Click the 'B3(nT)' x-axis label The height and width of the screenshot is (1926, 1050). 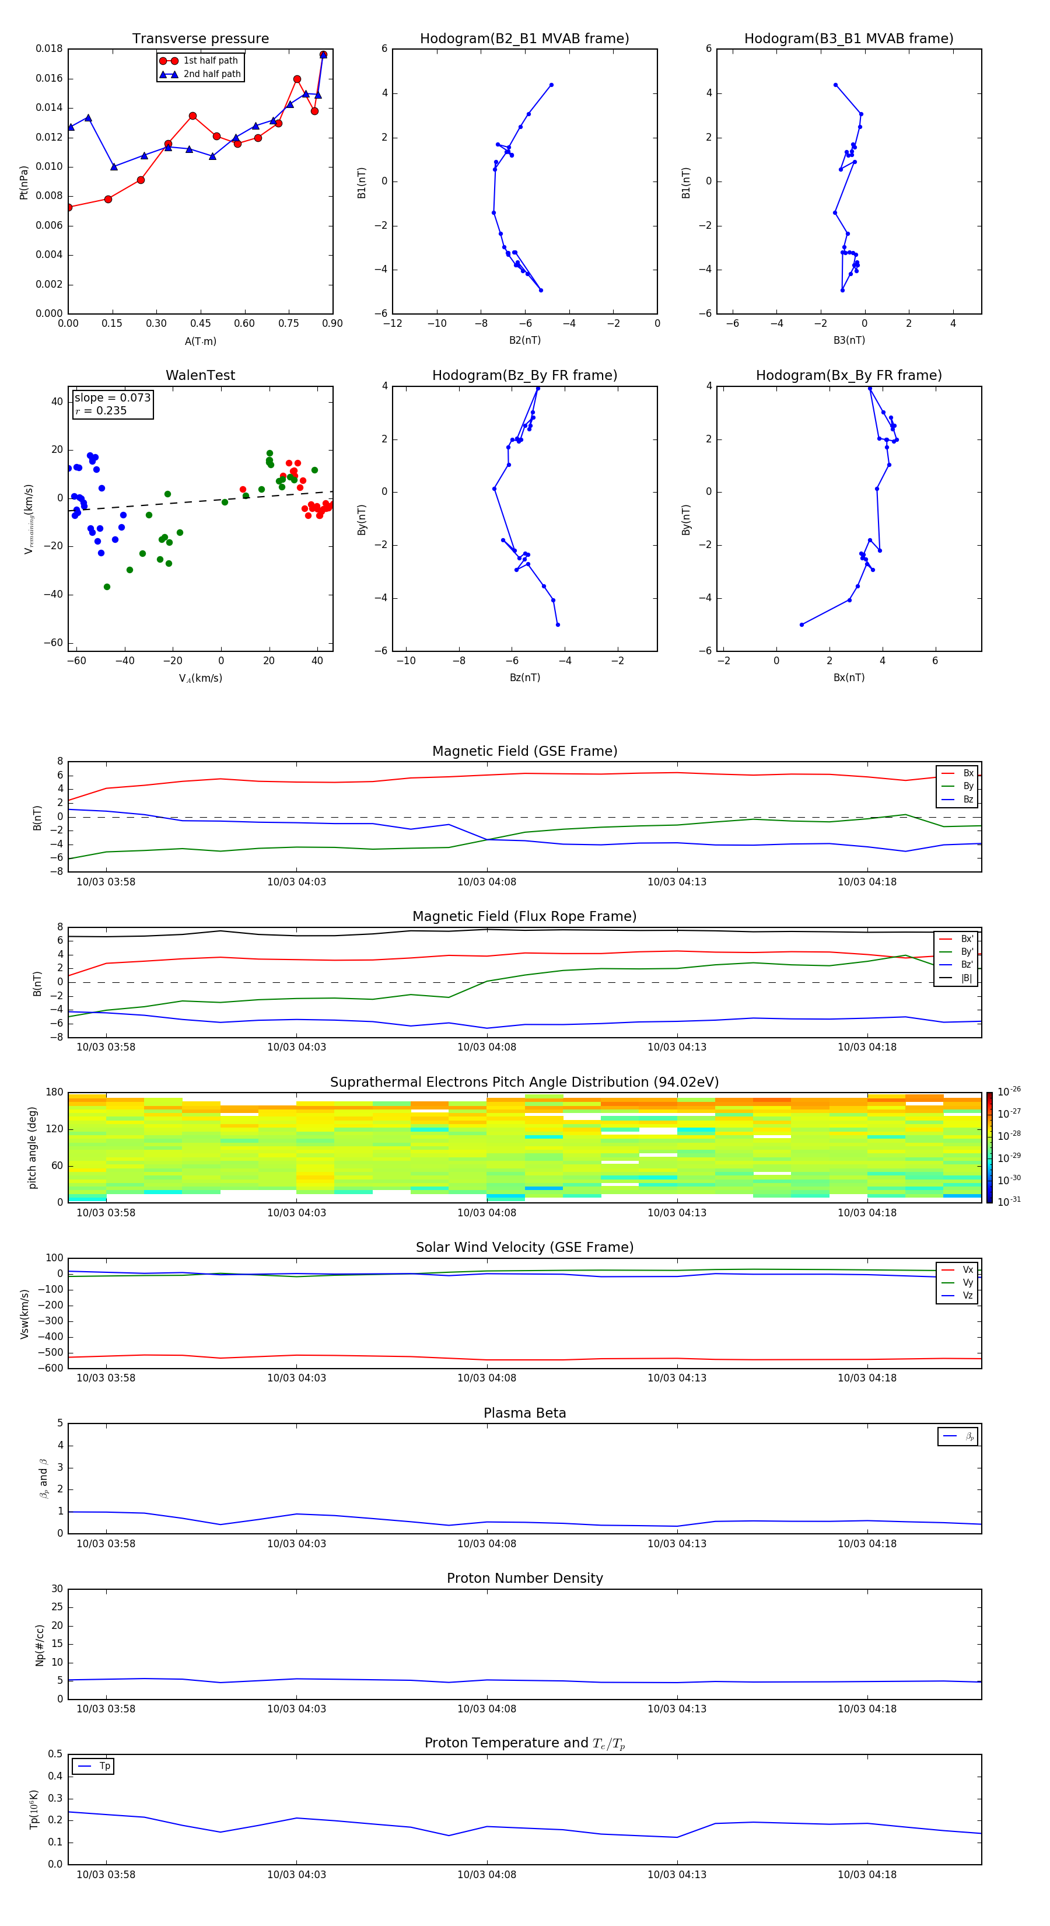[x=849, y=340]
